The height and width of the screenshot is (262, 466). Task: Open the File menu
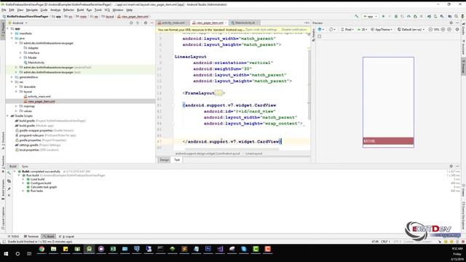(x=4, y=9)
